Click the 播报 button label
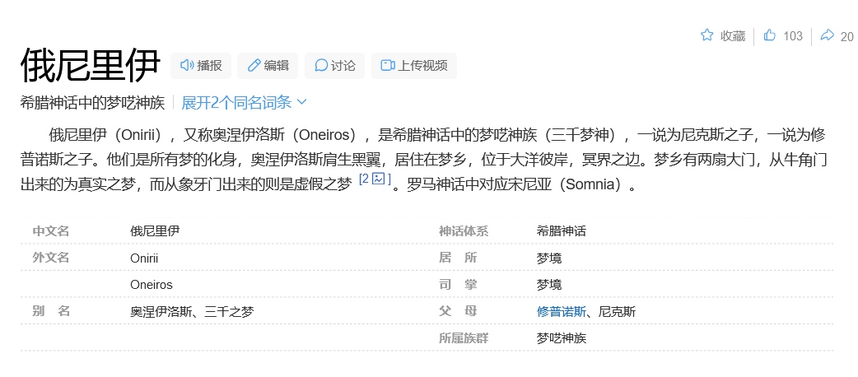The width and height of the screenshot is (858, 377). (210, 66)
